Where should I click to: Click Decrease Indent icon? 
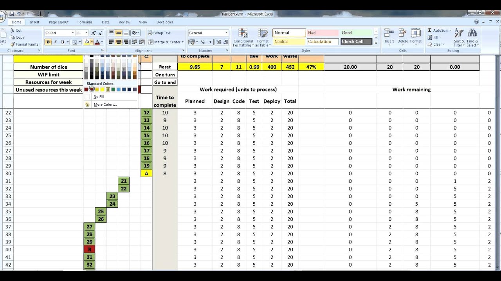(135, 42)
